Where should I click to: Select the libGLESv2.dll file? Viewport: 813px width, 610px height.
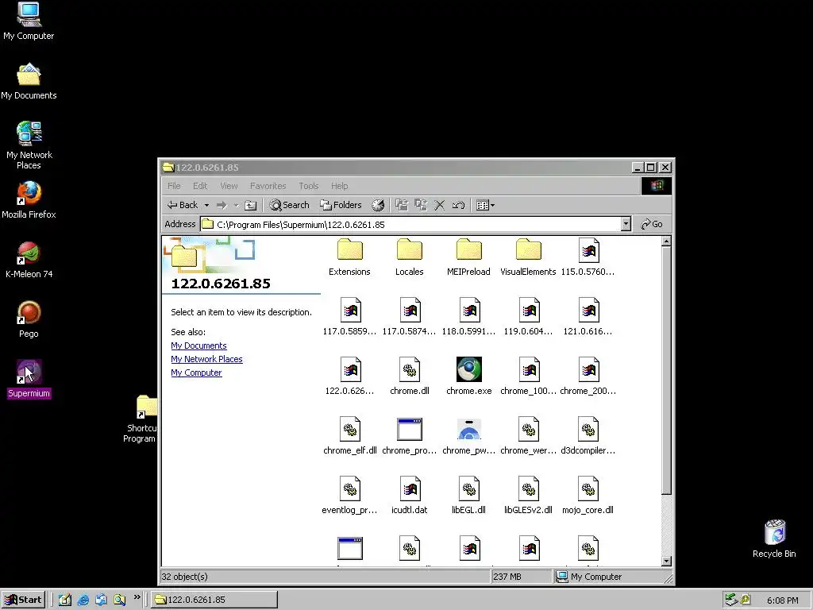[528, 496]
